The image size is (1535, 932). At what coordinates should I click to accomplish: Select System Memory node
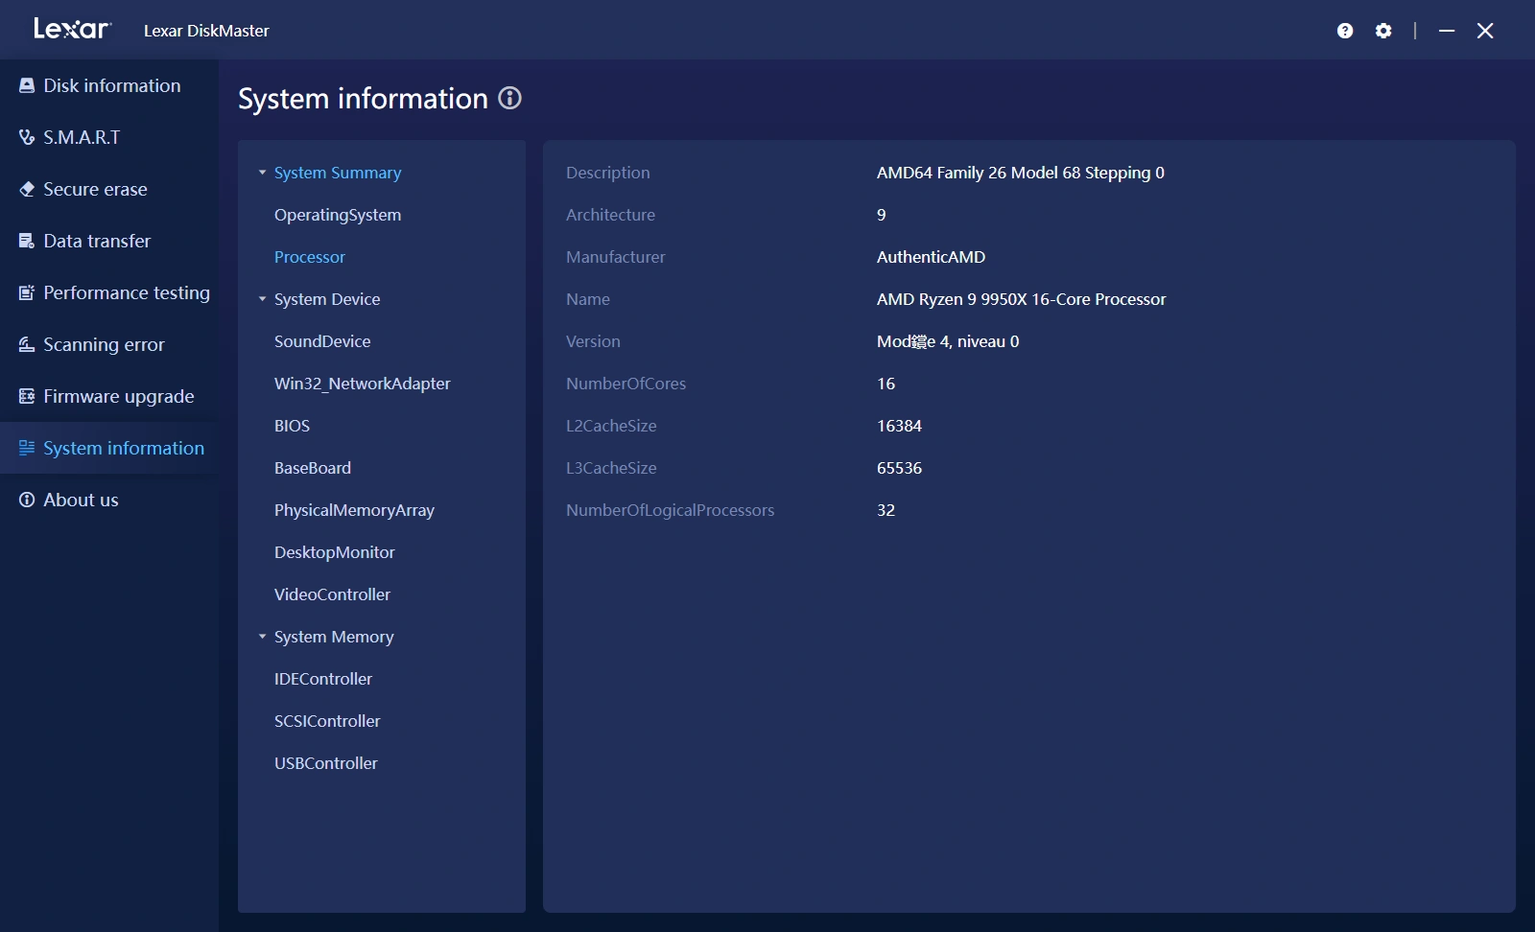[334, 637]
